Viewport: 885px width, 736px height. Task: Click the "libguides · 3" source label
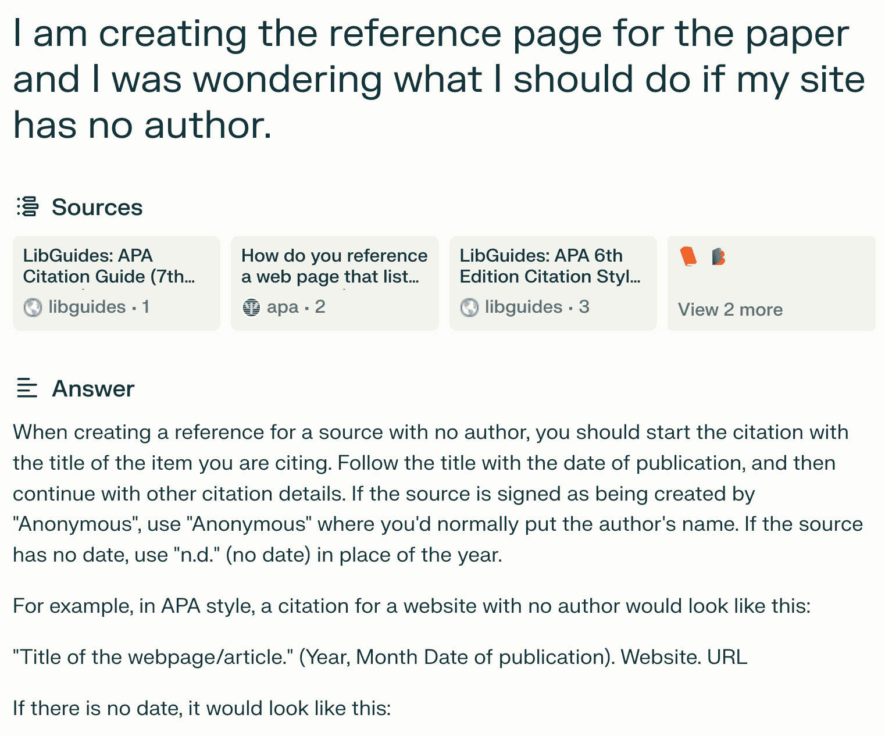click(537, 307)
